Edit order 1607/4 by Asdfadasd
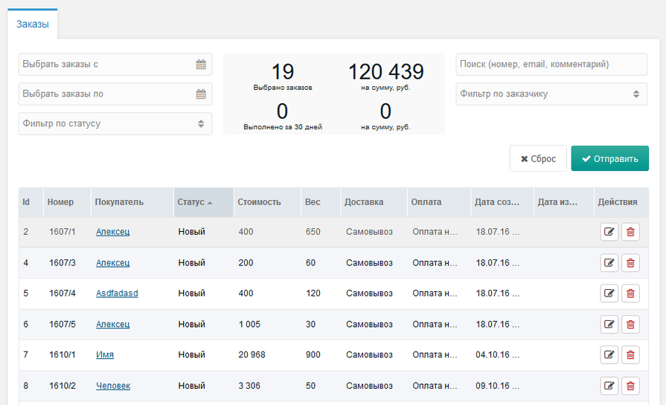Viewport: 666px width, 405px height. [609, 294]
